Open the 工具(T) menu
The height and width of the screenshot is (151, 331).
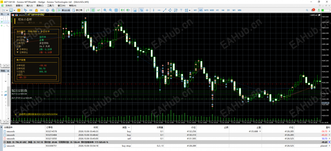click(x=50, y=5)
